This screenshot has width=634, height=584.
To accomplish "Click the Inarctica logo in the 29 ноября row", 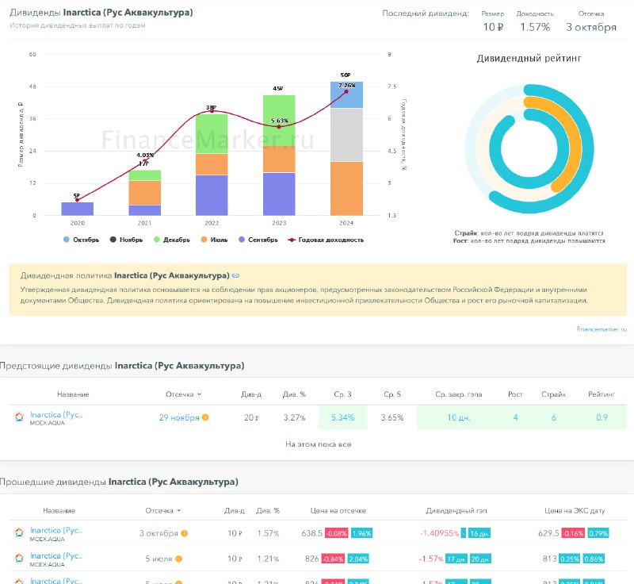I will pos(19,417).
